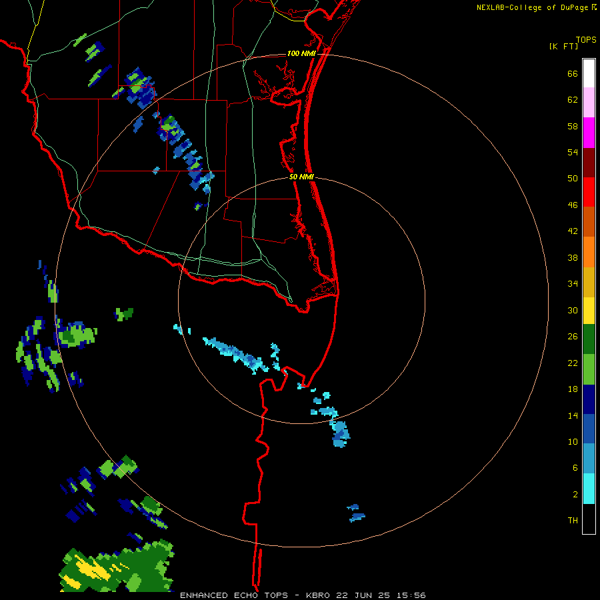The image size is (600, 600).
Task: Click the TH threshold label
Action: (573, 521)
